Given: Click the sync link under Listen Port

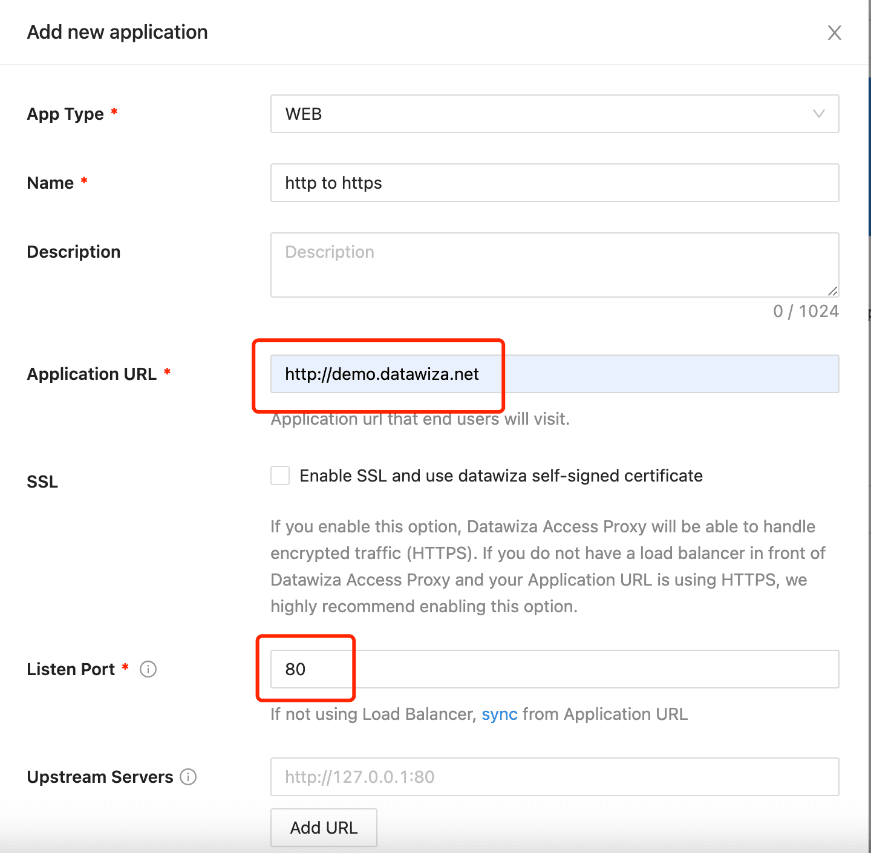Looking at the screenshot, I should pos(500,714).
